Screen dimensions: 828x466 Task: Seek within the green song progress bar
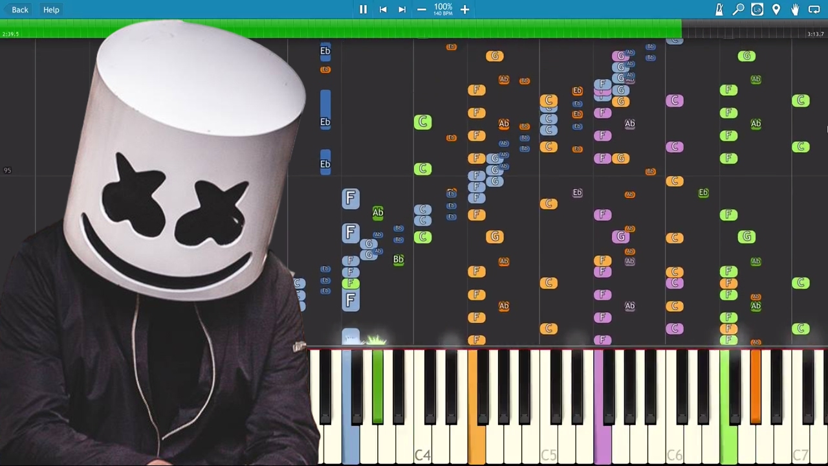click(x=341, y=28)
